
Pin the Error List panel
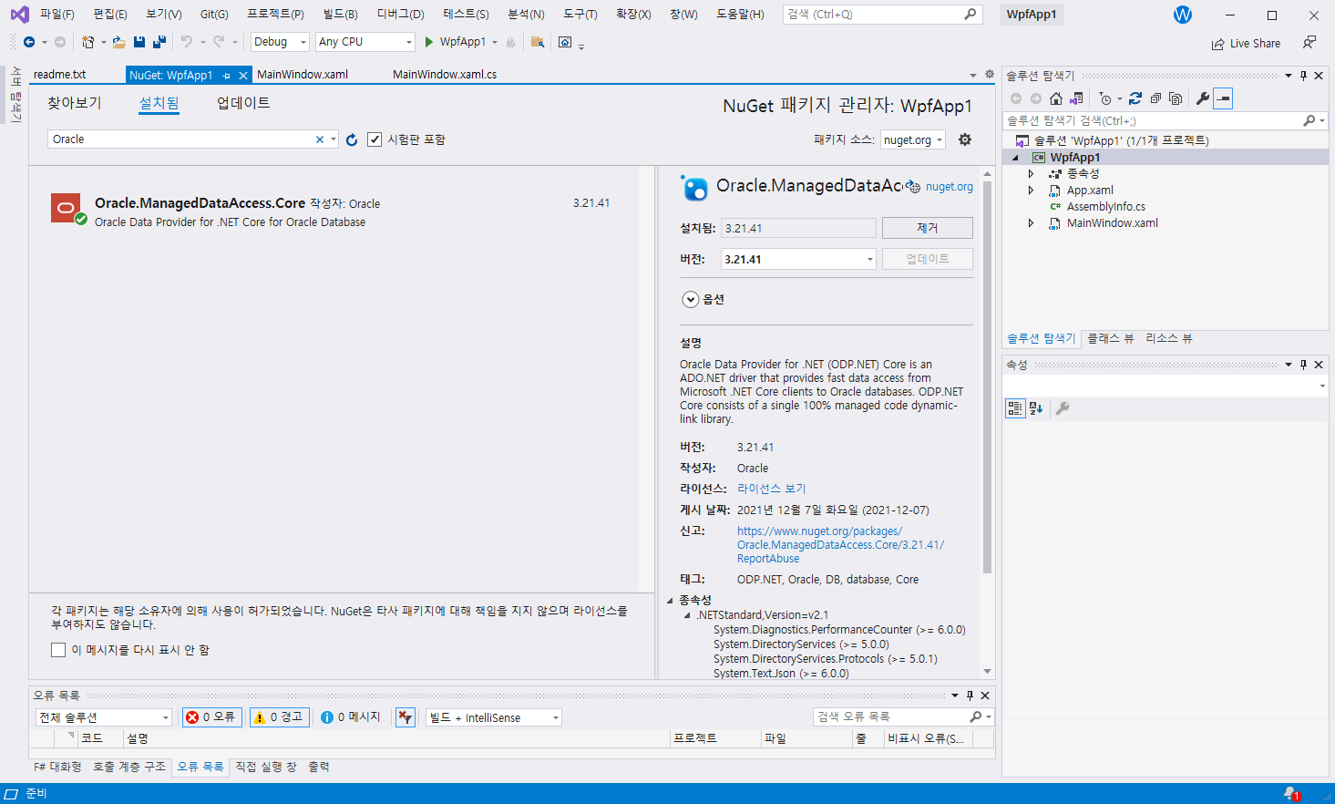970,696
